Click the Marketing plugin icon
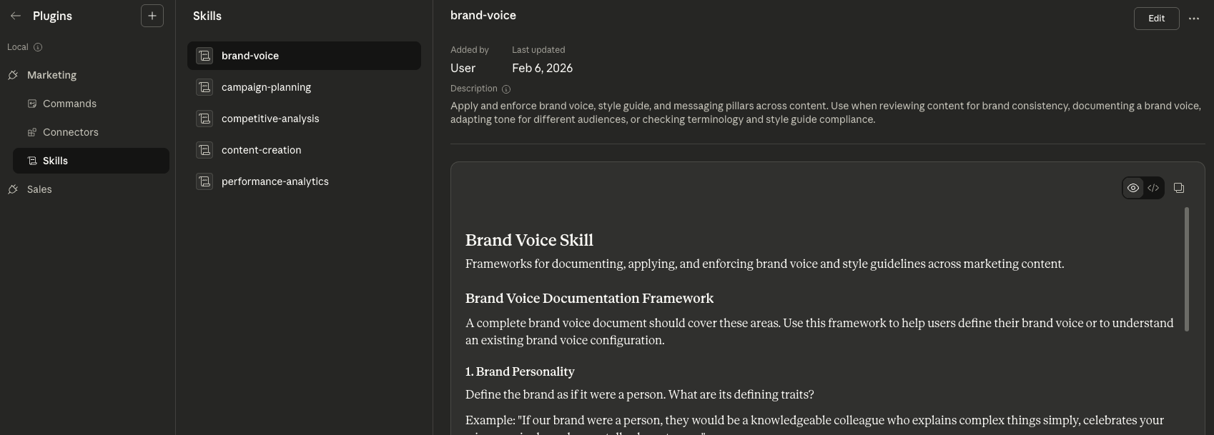Image resolution: width=1214 pixels, height=435 pixels. (x=13, y=74)
